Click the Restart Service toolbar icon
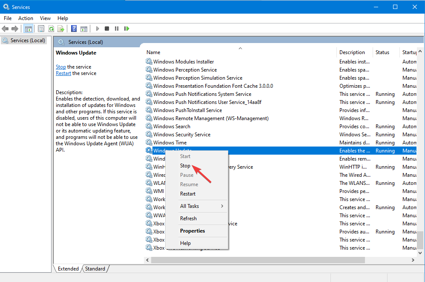 (x=126, y=29)
